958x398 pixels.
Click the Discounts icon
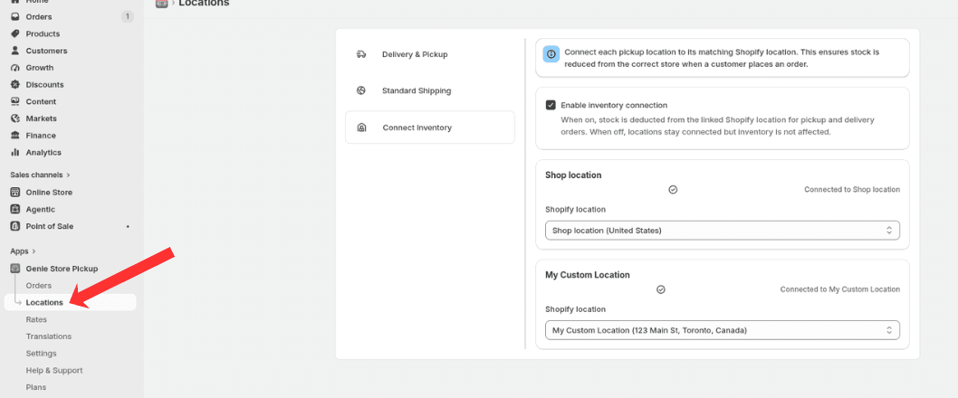[15, 85]
